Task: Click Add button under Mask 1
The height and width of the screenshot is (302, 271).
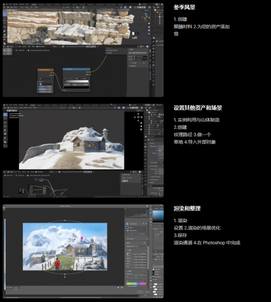Action: coord(131,234)
